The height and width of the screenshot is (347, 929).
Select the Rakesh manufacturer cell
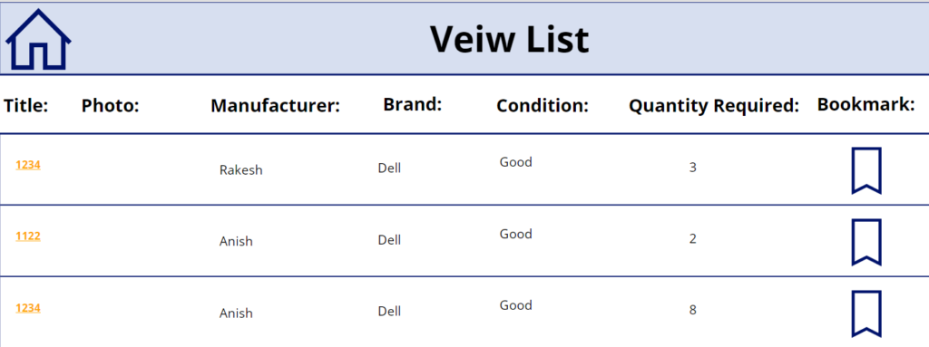click(x=241, y=170)
